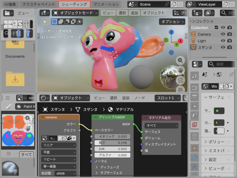The image size is (237, 178).
Task: Open the viewport 追加 menu
Action: [134, 13]
